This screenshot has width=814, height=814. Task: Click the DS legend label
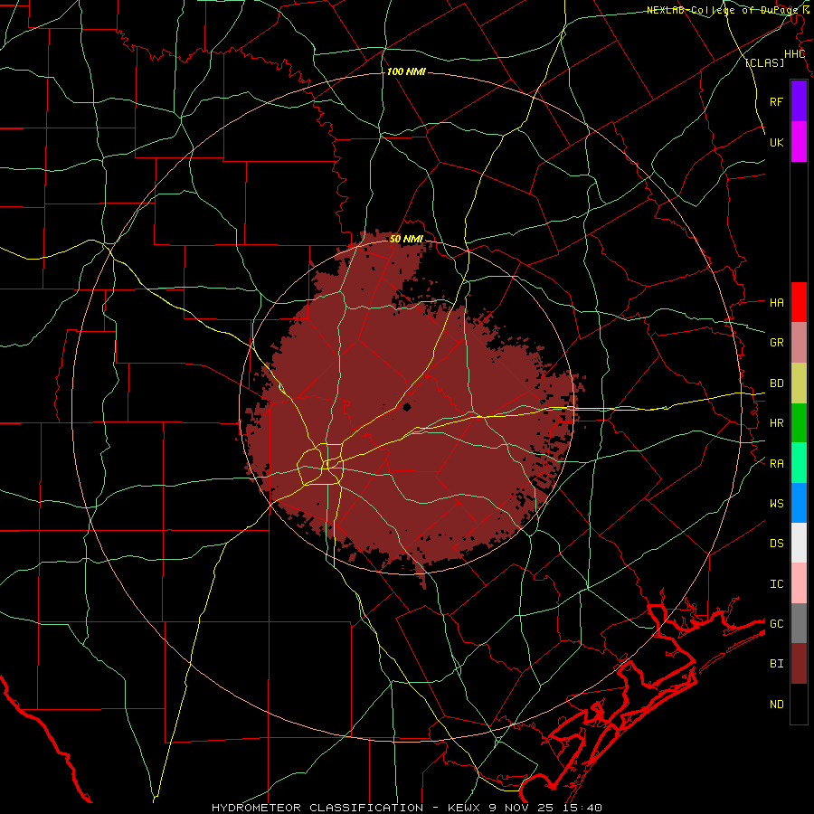coord(776,544)
